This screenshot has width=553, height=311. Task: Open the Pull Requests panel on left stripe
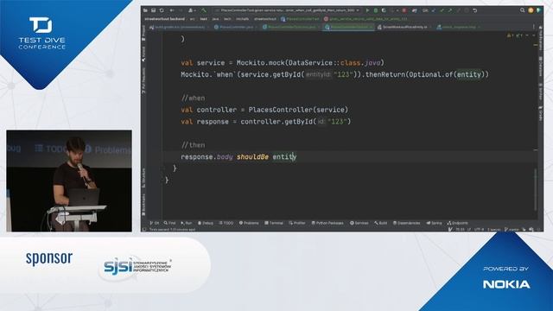pyautogui.click(x=143, y=80)
